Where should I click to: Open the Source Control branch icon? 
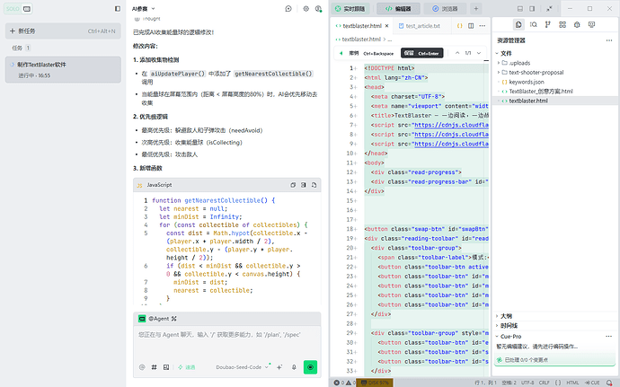coord(547,24)
